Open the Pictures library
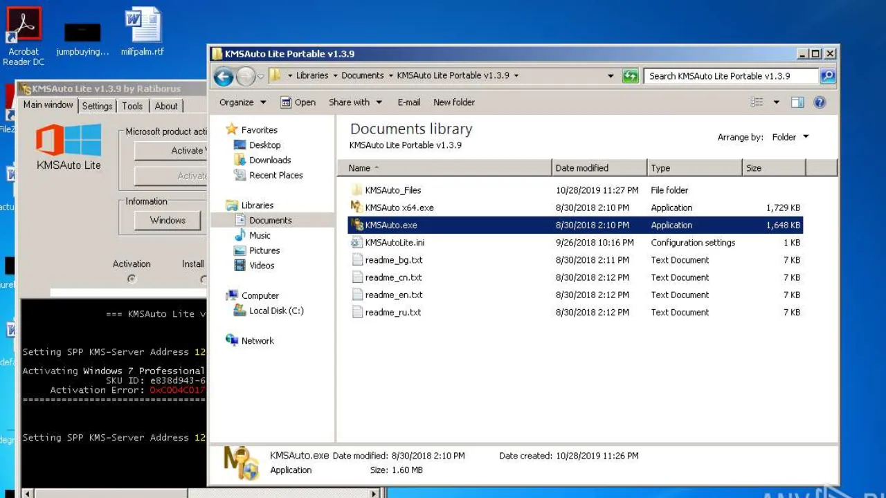 coord(264,250)
